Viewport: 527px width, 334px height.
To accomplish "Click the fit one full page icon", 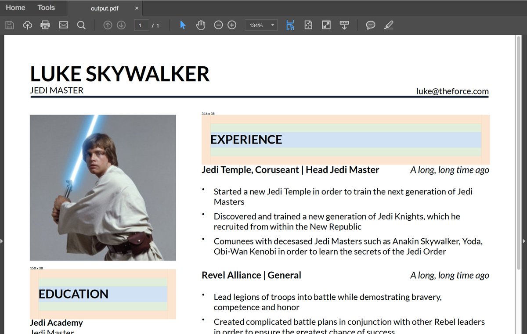I will (x=308, y=25).
